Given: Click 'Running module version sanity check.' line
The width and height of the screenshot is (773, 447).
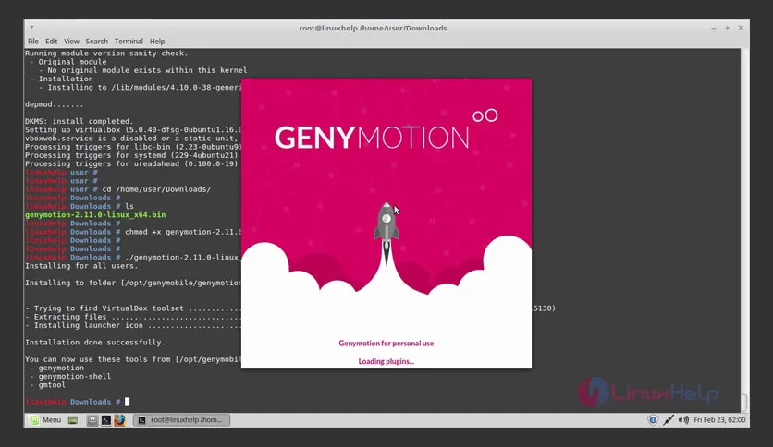Looking at the screenshot, I should click(x=106, y=54).
